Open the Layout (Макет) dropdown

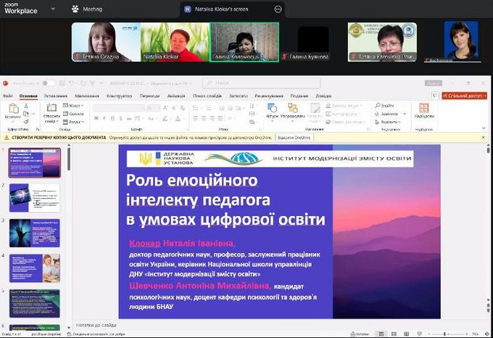(75, 106)
